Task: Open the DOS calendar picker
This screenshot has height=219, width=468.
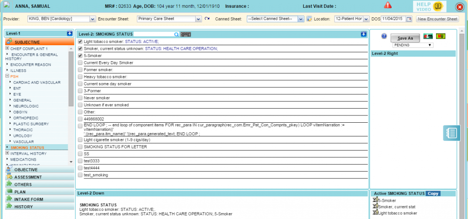Action: 409,19
